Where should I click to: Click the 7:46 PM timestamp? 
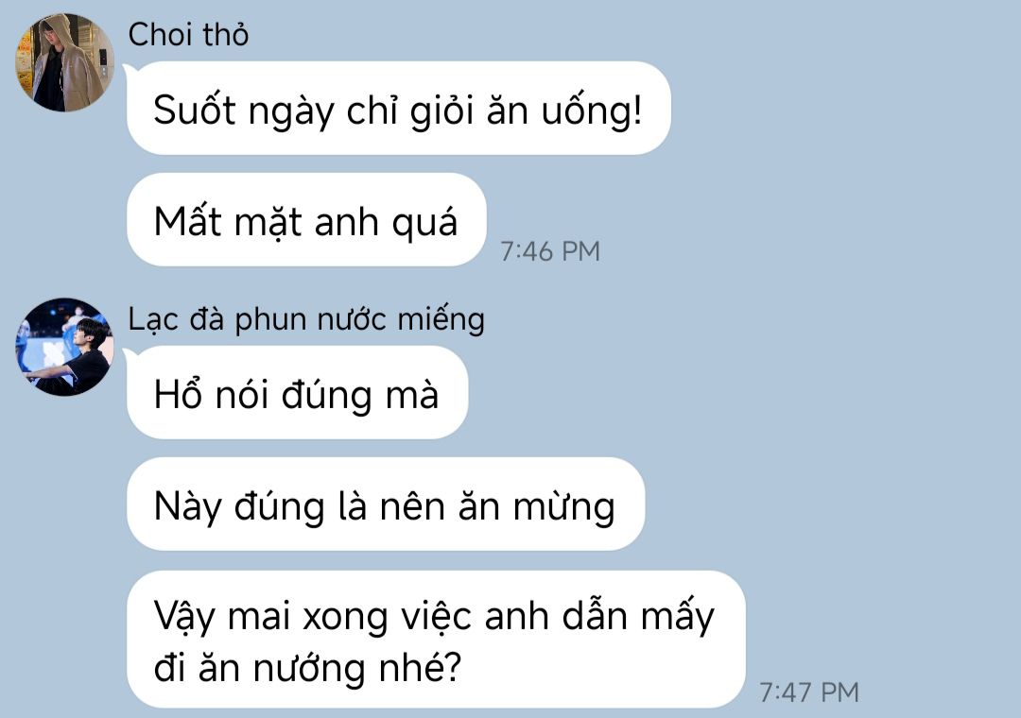pos(550,251)
